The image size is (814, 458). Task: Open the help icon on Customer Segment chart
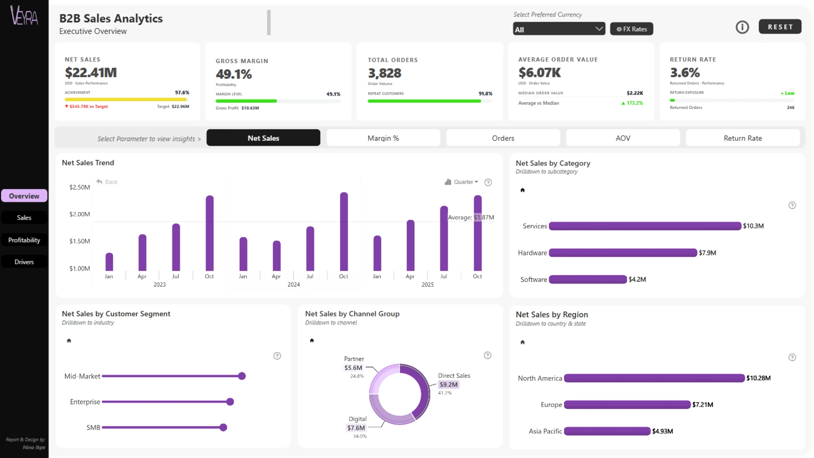pos(277,356)
